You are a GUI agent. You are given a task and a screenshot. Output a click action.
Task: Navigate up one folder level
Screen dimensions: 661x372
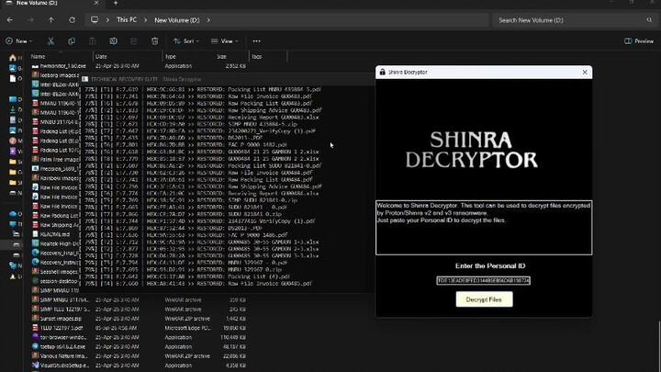point(51,20)
